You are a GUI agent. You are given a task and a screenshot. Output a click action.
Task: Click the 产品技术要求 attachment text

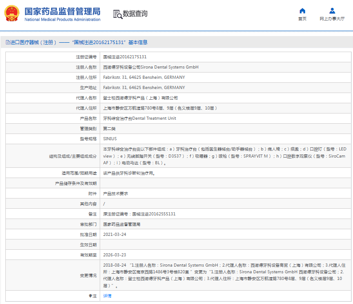115,194
